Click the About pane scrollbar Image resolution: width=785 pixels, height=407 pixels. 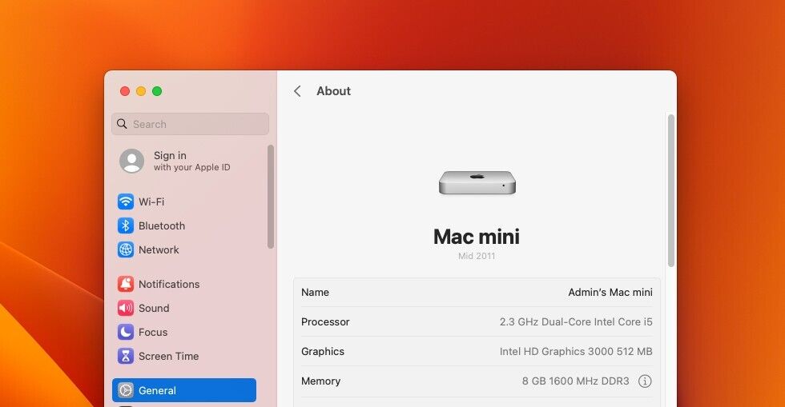[671, 190]
